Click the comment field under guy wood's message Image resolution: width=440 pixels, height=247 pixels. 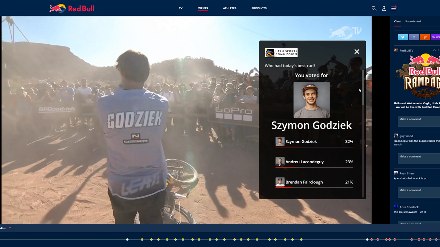tap(419, 158)
